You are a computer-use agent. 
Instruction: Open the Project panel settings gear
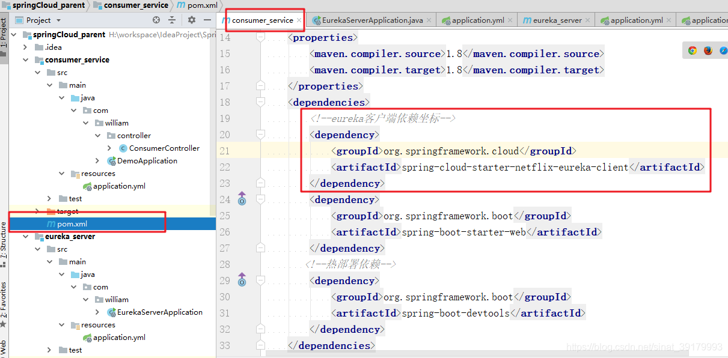pos(192,20)
